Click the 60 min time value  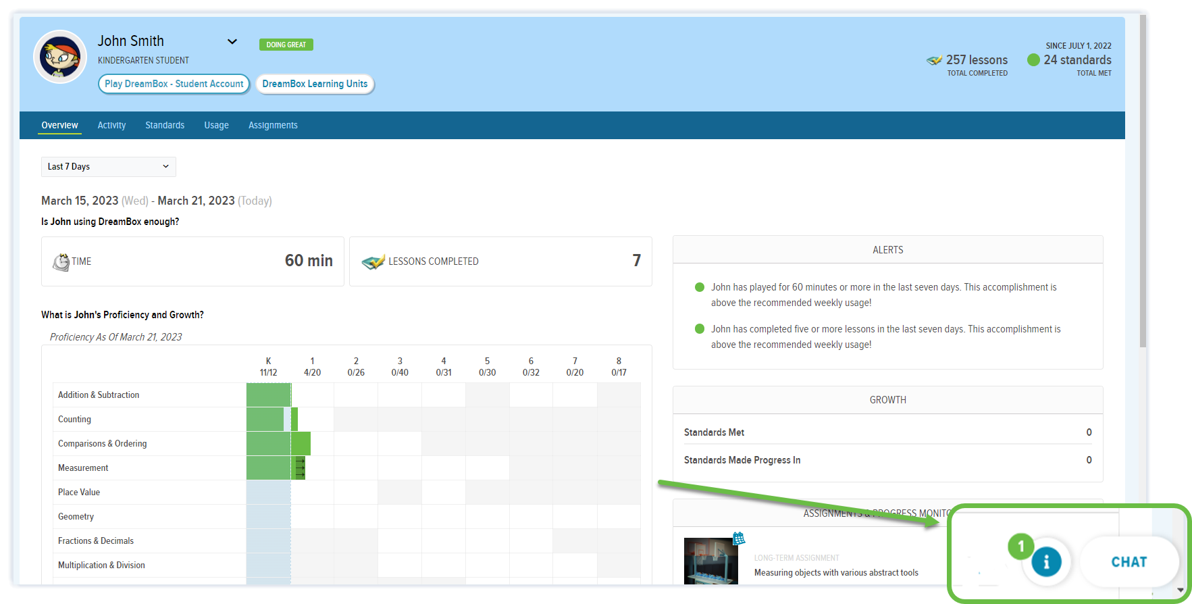pyautogui.click(x=309, y=261)
